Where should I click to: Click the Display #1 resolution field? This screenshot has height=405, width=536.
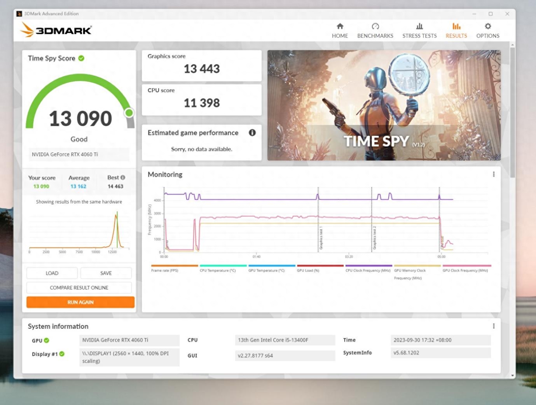click(129, 357)
